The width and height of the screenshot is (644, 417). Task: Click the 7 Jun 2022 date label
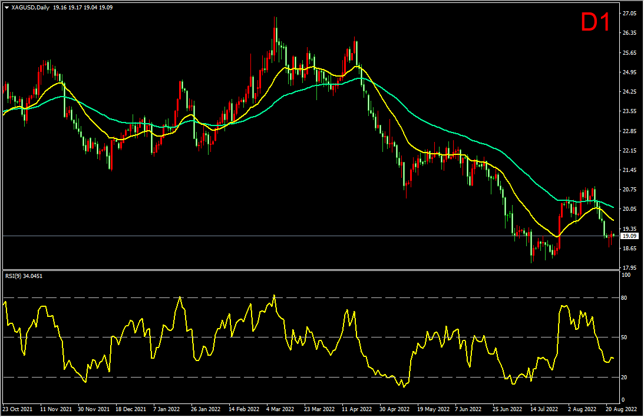coord(468,409)
